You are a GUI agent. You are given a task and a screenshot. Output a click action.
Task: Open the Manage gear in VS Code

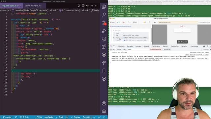coord(104,111)
